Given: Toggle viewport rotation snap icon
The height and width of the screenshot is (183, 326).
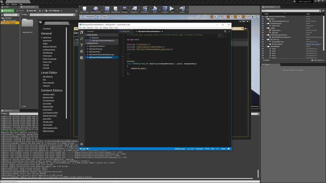Looking at the screenshot, I should point(235,17).
